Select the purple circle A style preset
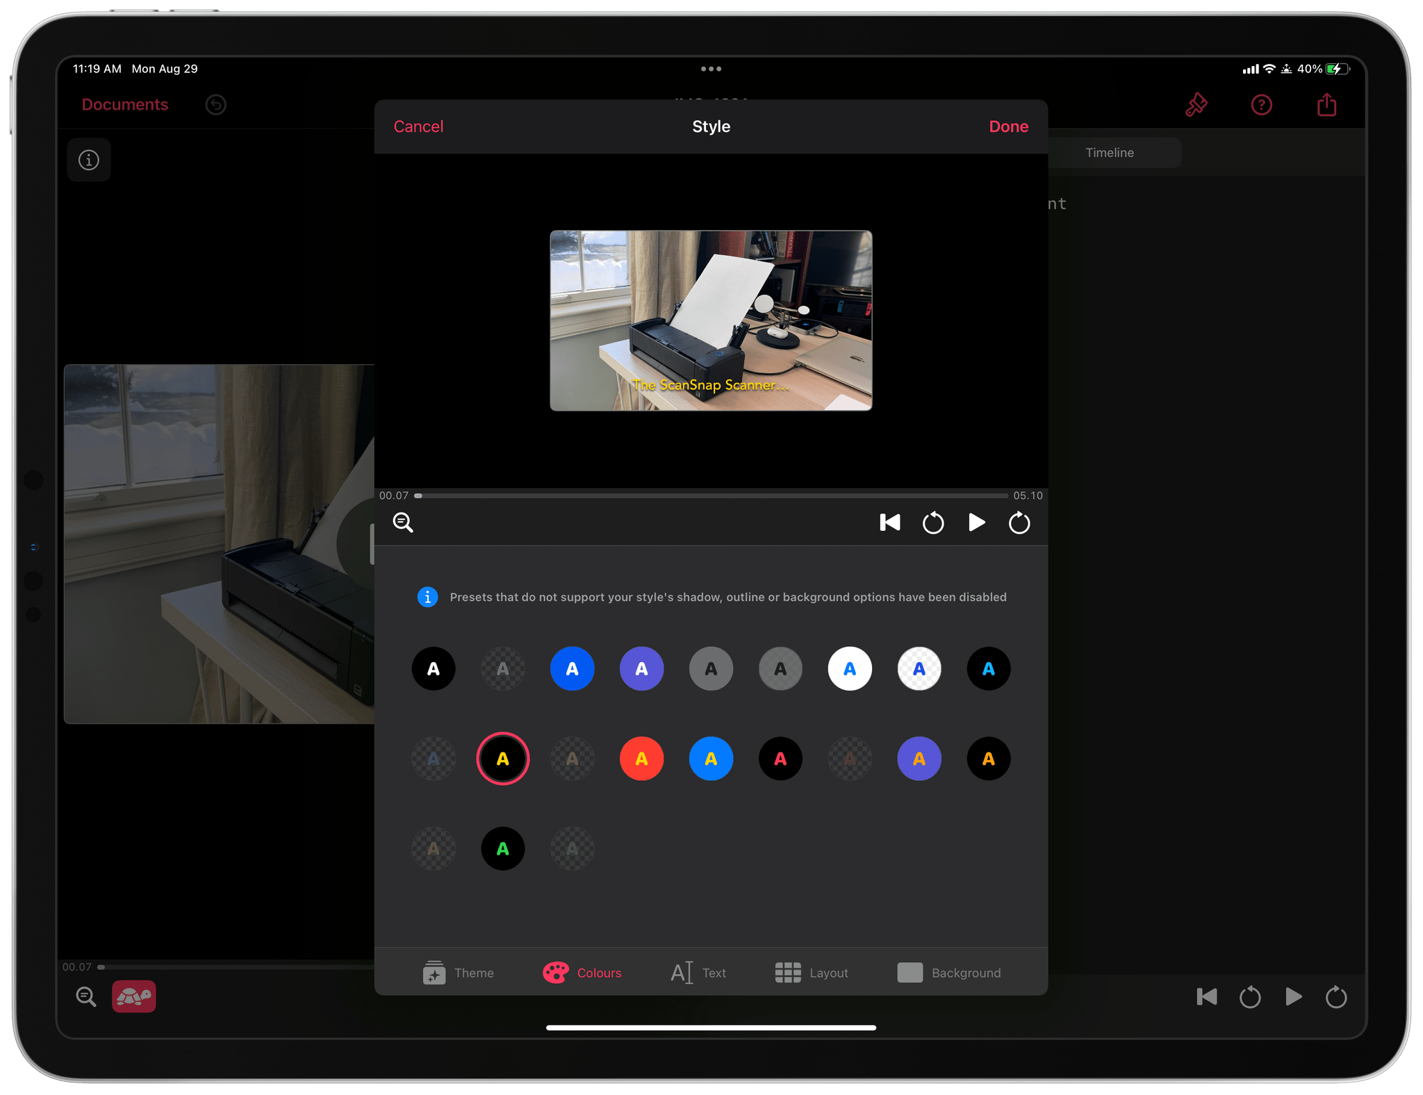This screenshot has height=1095, width=1423. (642, 667)
